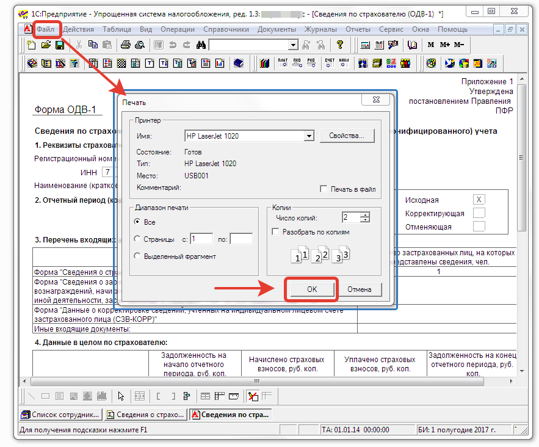Click the CD with question mark icon
The height and width of the screenshot is (447, 539).
[x=431, y=64]
